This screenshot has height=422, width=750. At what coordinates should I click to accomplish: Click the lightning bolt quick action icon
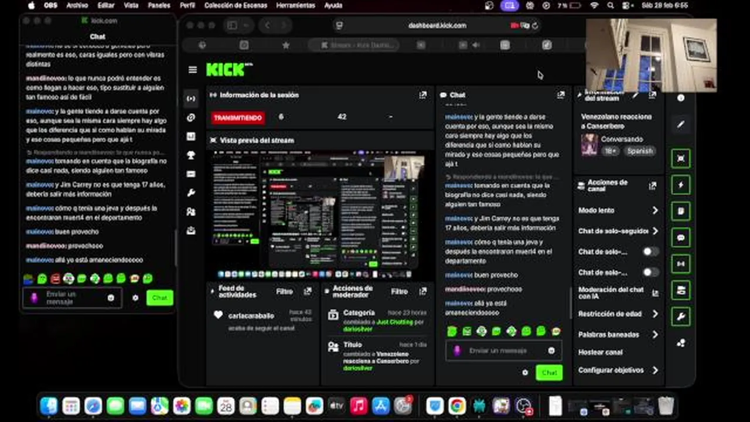pyautogui.click(x=680, y=185)
